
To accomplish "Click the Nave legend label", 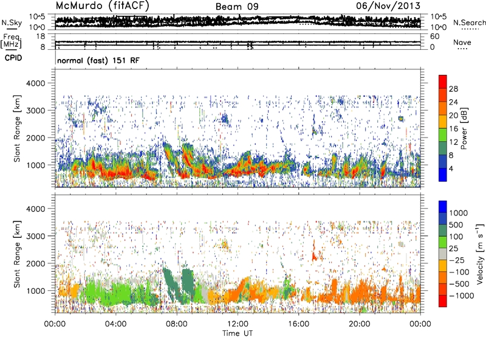I will click(x=462, y=43).
